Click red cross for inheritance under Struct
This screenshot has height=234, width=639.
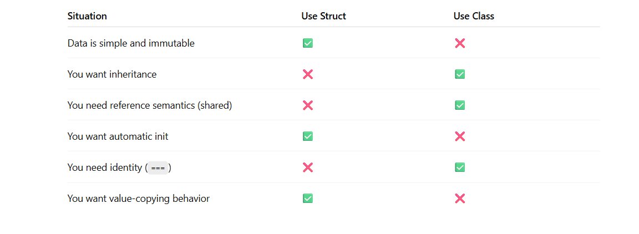tap(308, 74)
